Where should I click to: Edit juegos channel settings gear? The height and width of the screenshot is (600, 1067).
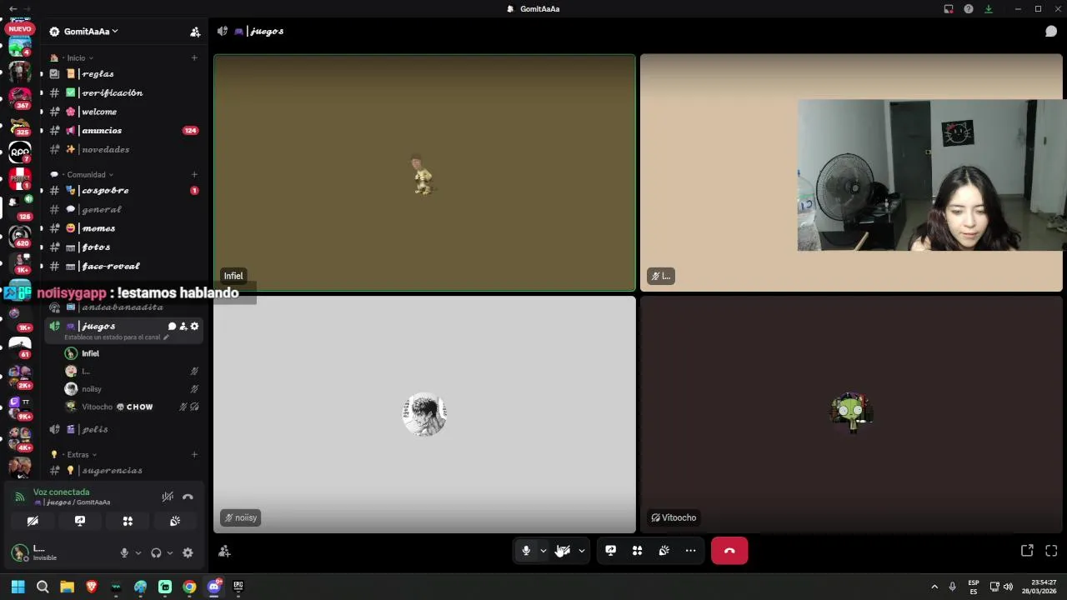(195, 327)
